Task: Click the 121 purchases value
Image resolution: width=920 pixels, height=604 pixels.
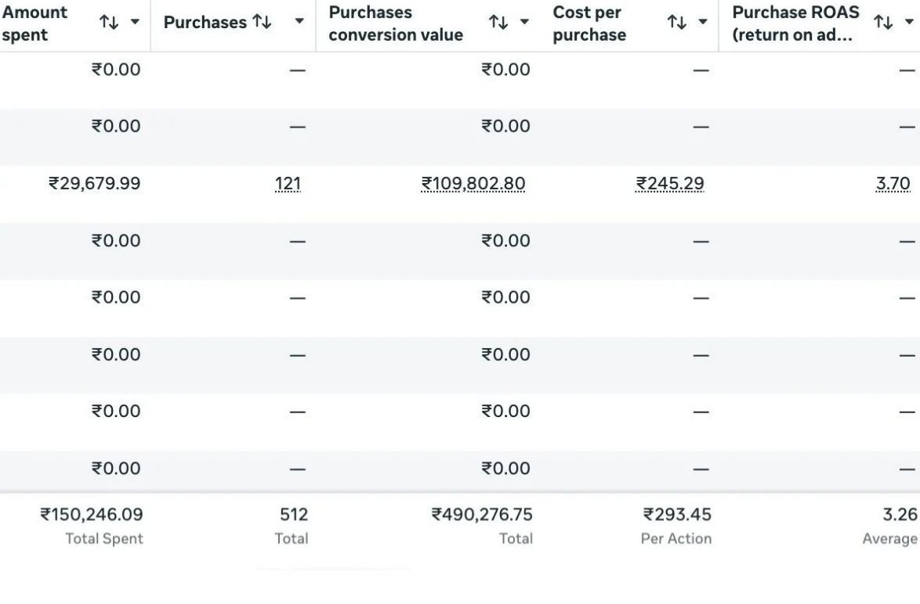Action: click(x=288, y=183)
